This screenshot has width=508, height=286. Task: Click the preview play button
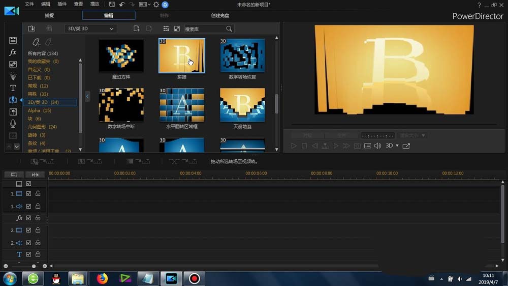click(x=294, y=146)
